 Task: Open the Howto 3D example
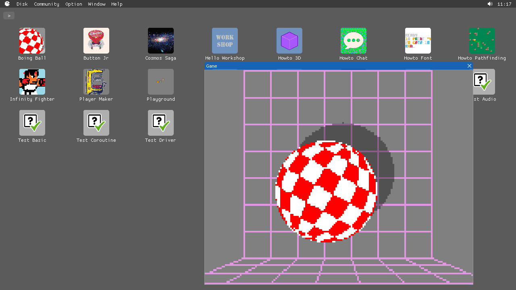click(x=289, y=40)
